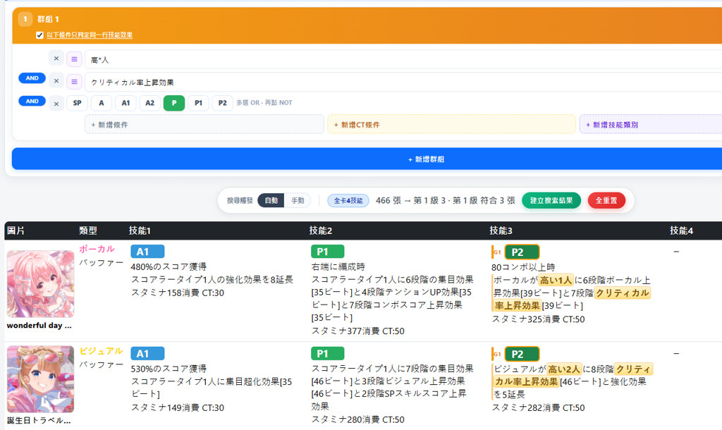722x430 pixels.
Task: Click the A1 badge in wonderful day row
Action: click(147, 252)
